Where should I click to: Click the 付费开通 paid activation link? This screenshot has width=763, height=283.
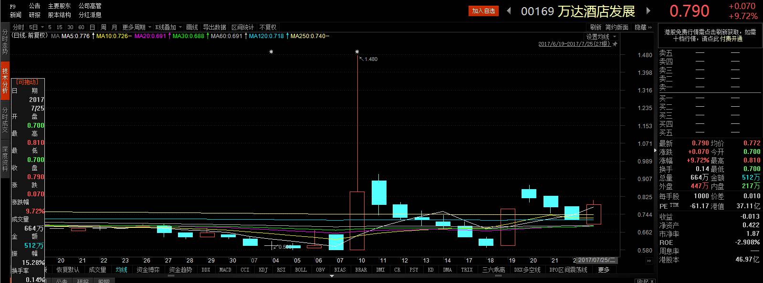[731, 39]
